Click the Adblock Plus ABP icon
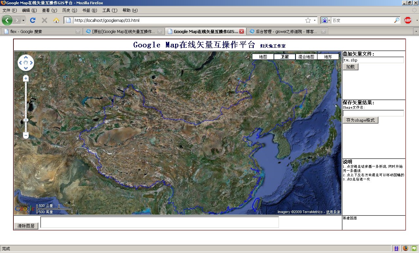 (x=408, y=20)
